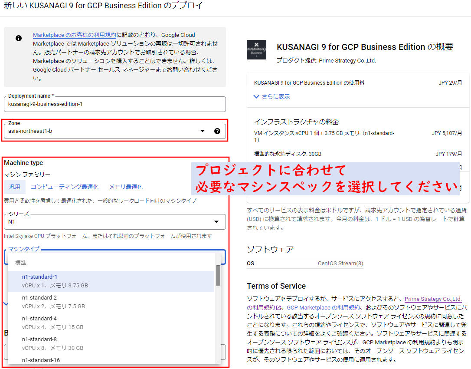
Task: Click the マシン ファミリー label
Action: pos(27,175)
